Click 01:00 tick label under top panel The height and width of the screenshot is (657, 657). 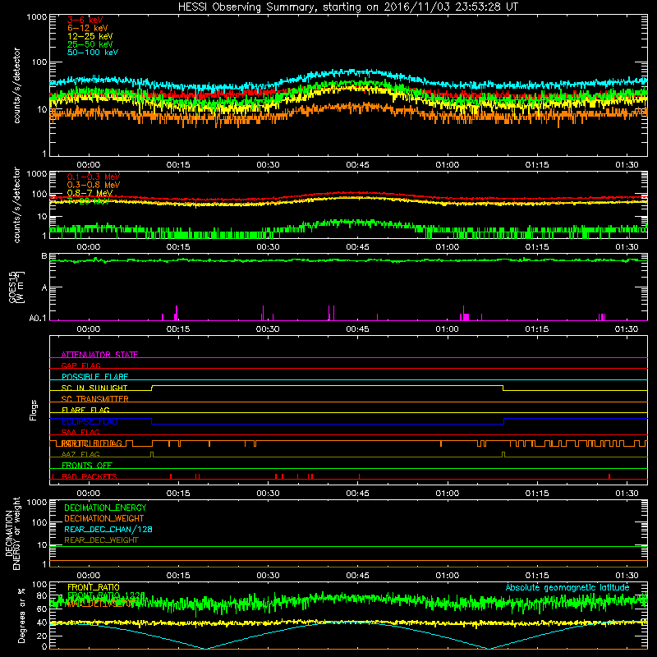pos(447,165)
